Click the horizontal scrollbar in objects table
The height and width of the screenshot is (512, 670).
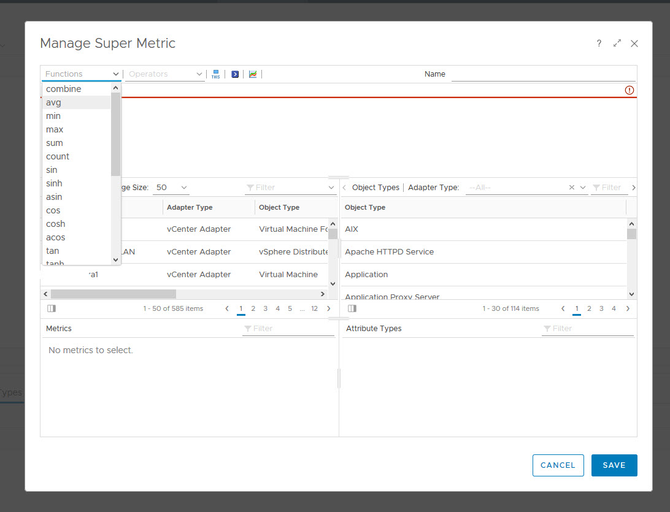[113, 294]
